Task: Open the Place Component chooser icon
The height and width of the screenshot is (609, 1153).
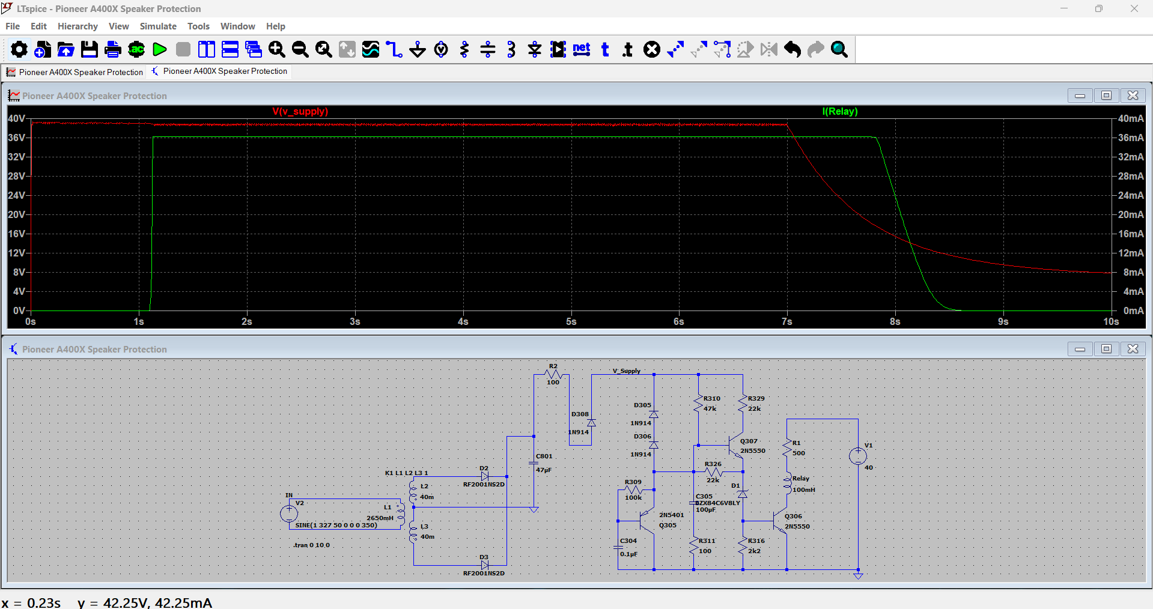Action: click(558, 49)
